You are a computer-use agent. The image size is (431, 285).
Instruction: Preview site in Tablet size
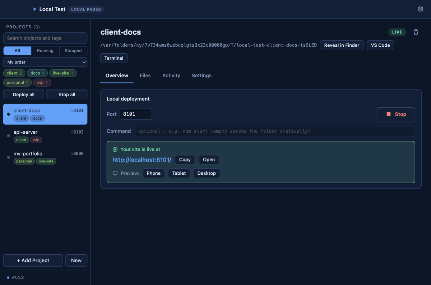tap(179, 173)
